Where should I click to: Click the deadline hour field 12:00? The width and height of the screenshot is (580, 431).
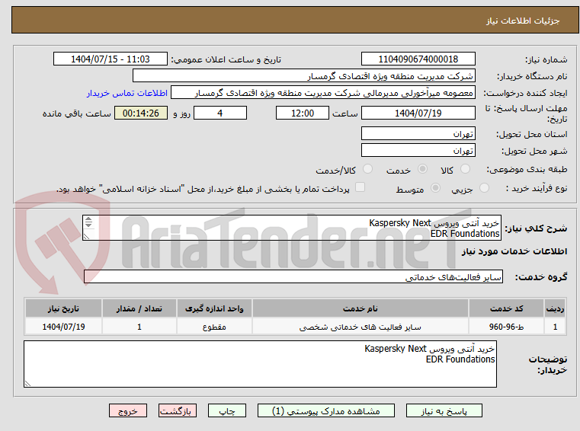tap(303, 113)
